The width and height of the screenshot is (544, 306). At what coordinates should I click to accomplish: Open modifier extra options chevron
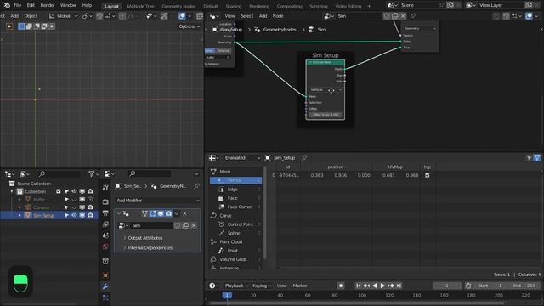[177, 213]
